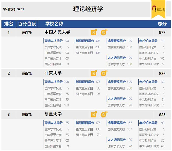Image resolution: width=172 pixels, height=151 pixels.
Task: Click 高端人才得分 175 under 复旦大学
Action: pos(57,123)
